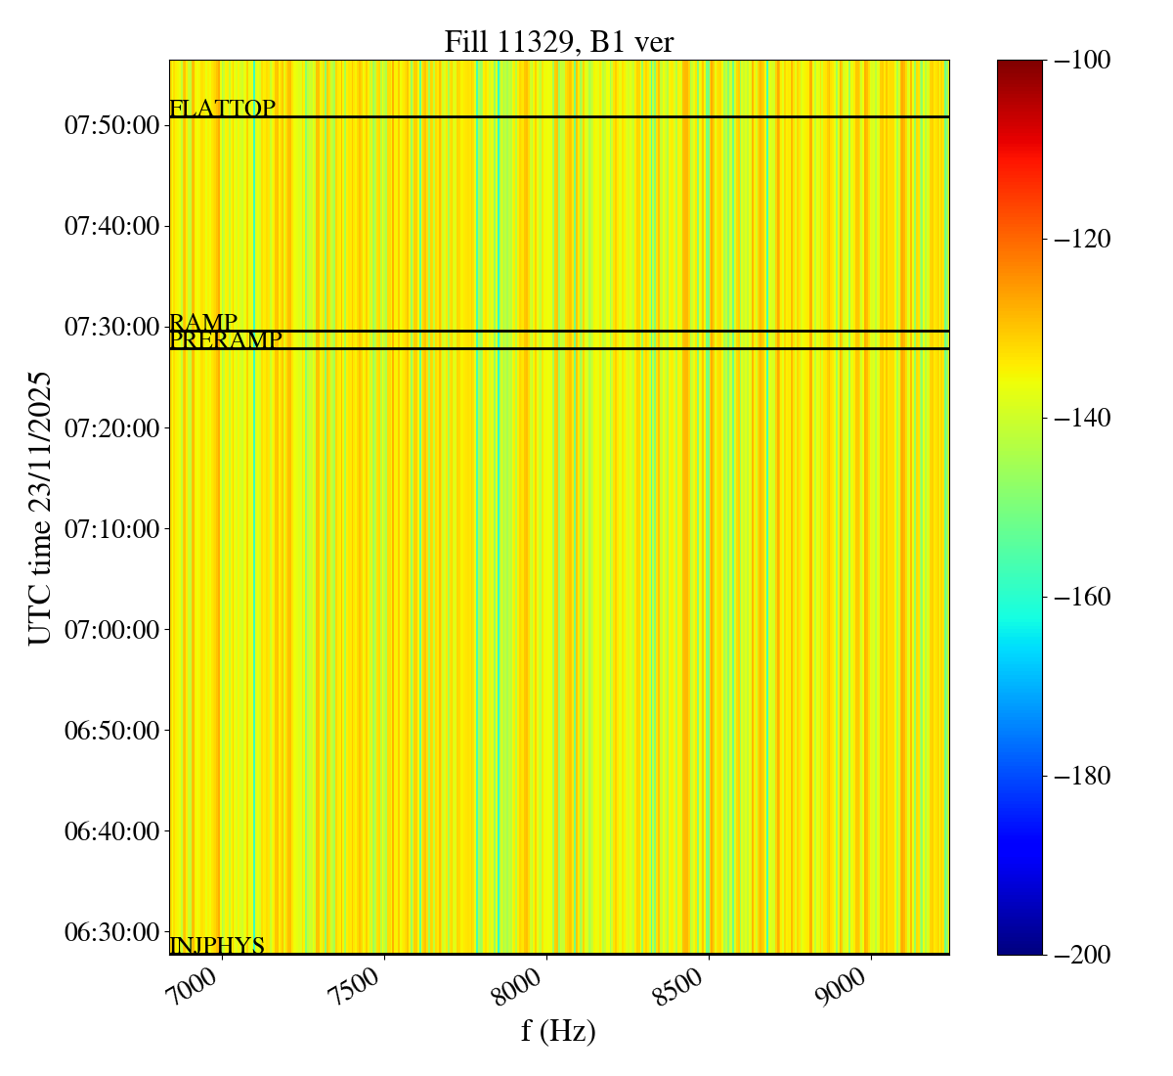
Task: Click the 07:50:00 time tick label
Action: [111, 125]
